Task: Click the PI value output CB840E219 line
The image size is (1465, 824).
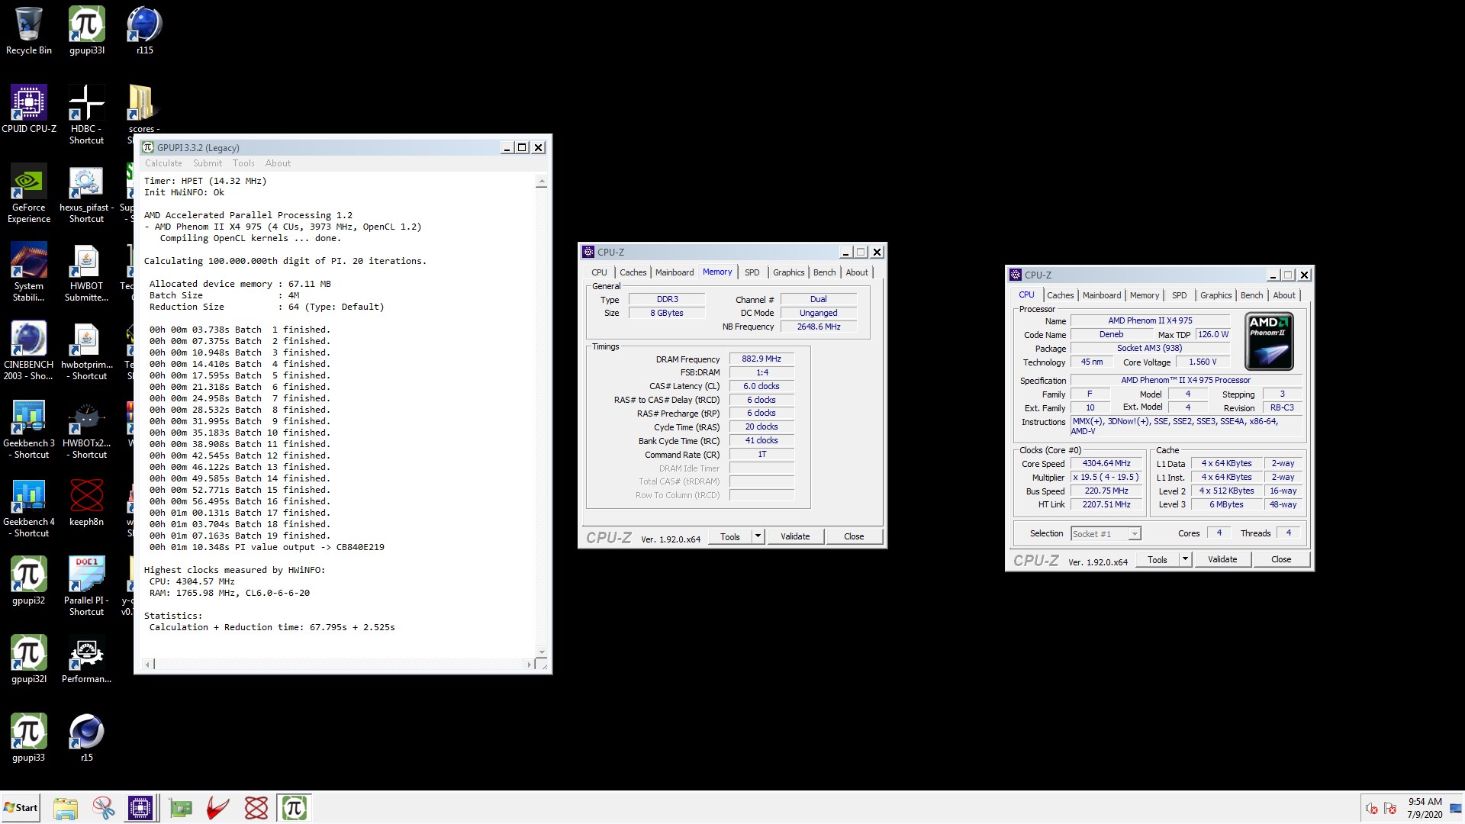Action: tap(267, 547)
